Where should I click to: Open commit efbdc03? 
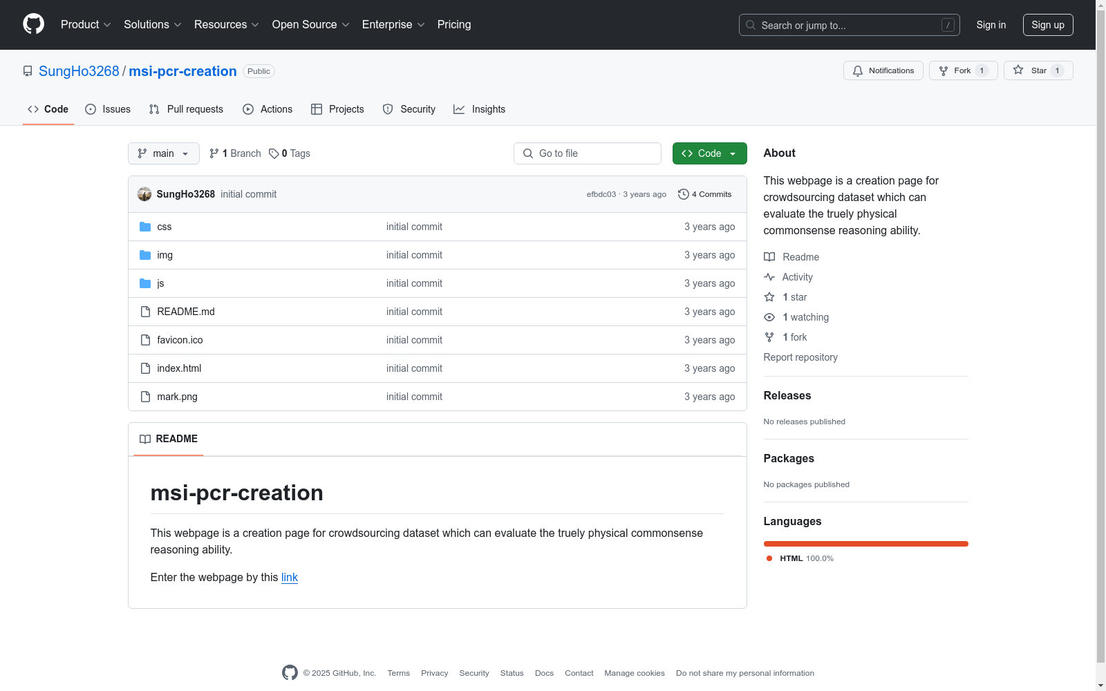coord(601,194)
